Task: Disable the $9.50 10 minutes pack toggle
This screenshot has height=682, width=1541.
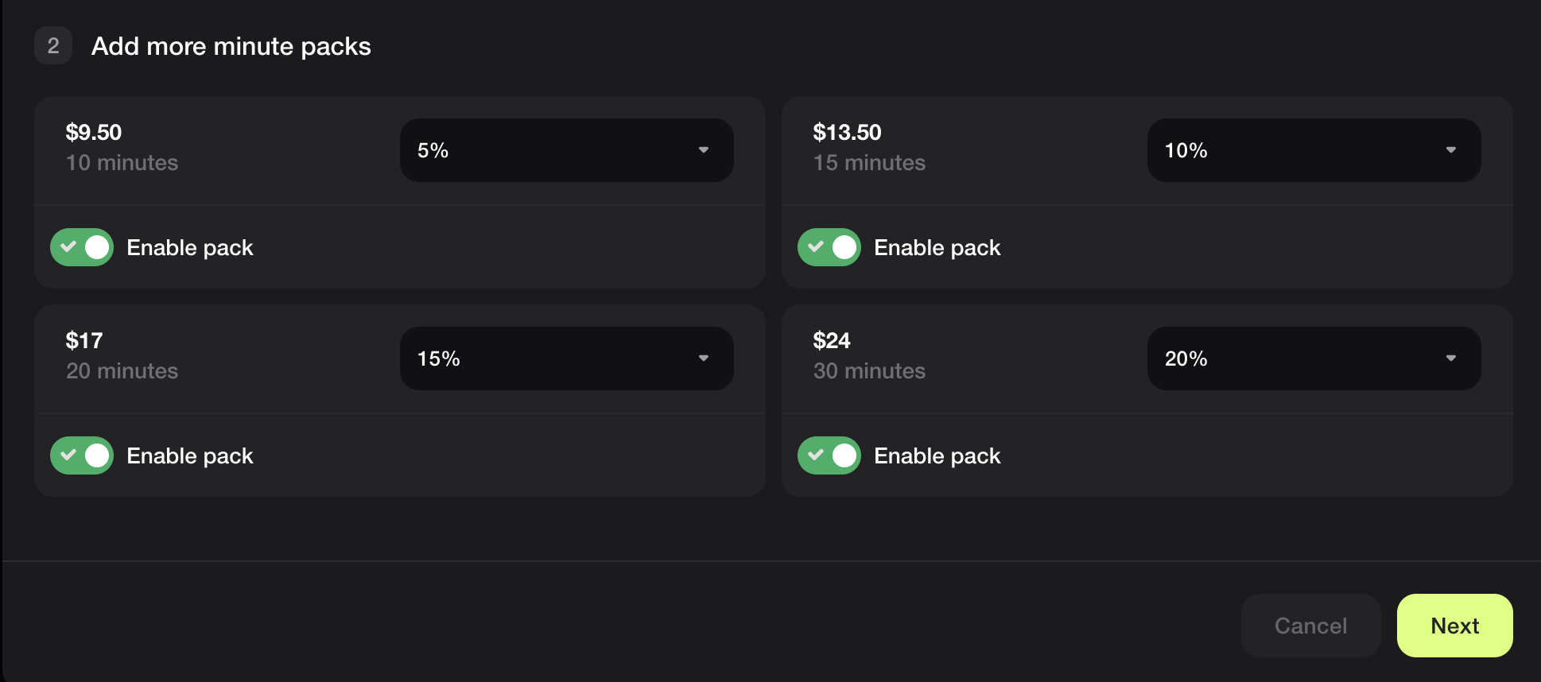Action: 82,247
